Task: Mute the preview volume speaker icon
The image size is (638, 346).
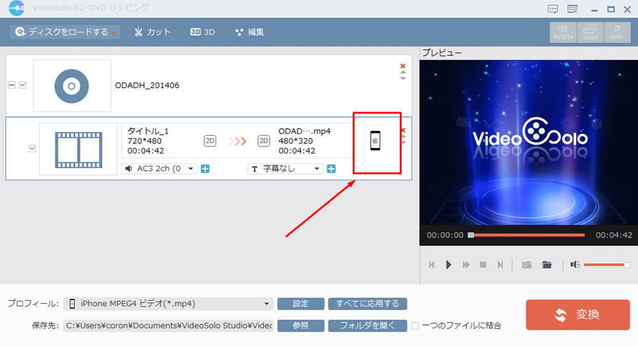Action: coord(575,264)
